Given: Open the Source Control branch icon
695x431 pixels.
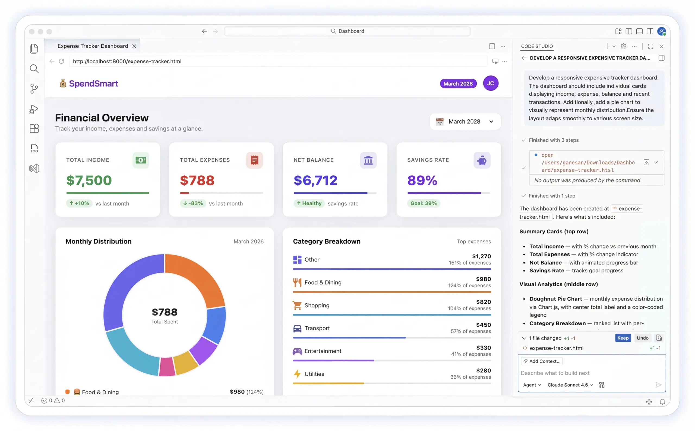Looking at the screenshot, I should coord(34,88).
